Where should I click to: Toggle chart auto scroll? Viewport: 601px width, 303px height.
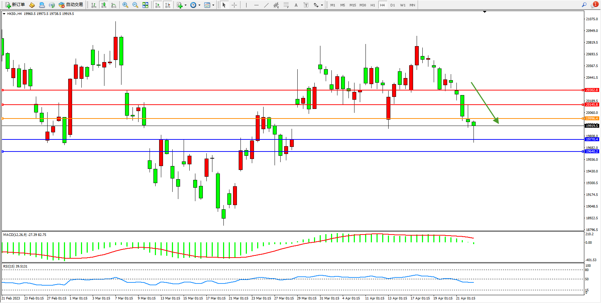(x=158, y=5)
